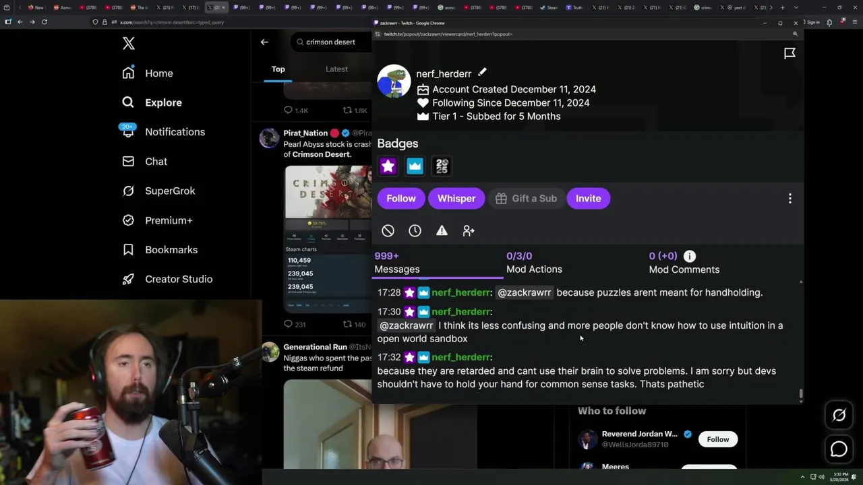Viewport: 863px width, 485px height.
Task: Click @zackrawrr mention in 17:30 message
Action: [407, 325]
